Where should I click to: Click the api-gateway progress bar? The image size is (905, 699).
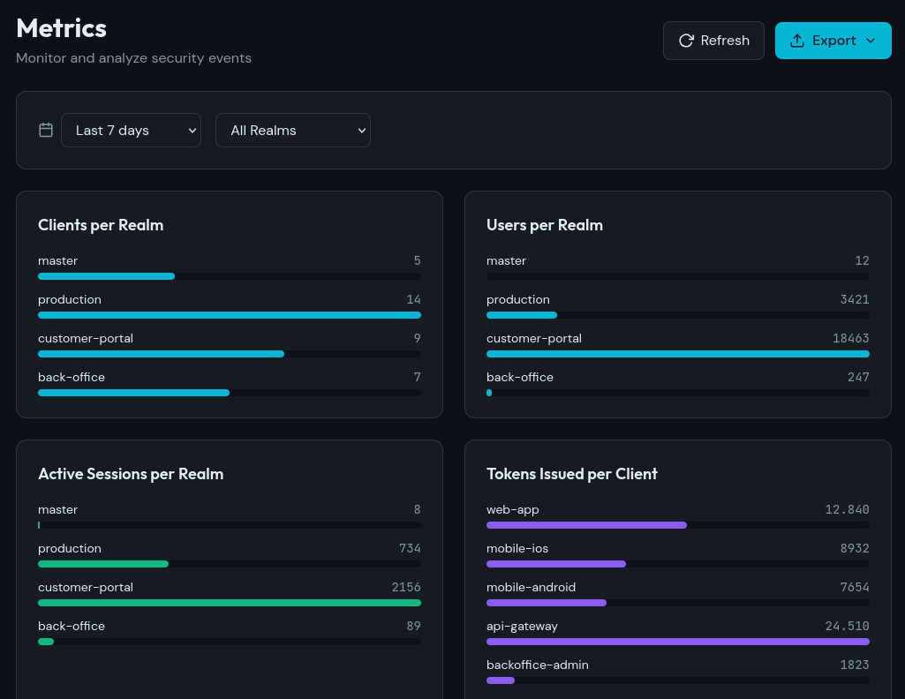coord(677,642)
